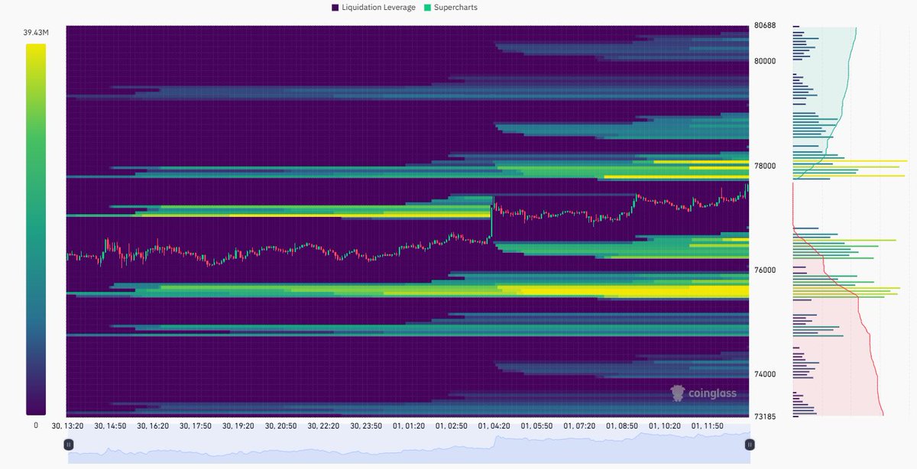Click the green Supercharts legend swatch
Screen dimensions: 917x469
coord(426,8)
